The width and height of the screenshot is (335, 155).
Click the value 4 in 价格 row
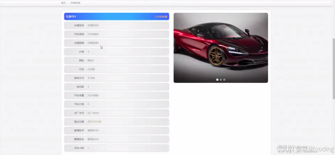[88, 52]
